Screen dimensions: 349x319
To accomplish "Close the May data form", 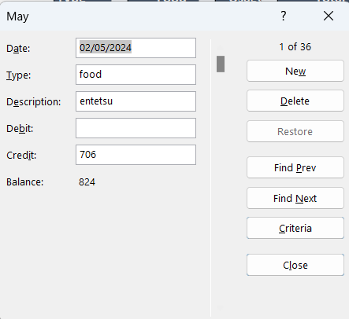I will 295,265.
